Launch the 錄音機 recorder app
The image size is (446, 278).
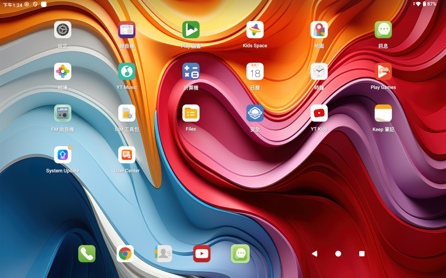point(127,30)
